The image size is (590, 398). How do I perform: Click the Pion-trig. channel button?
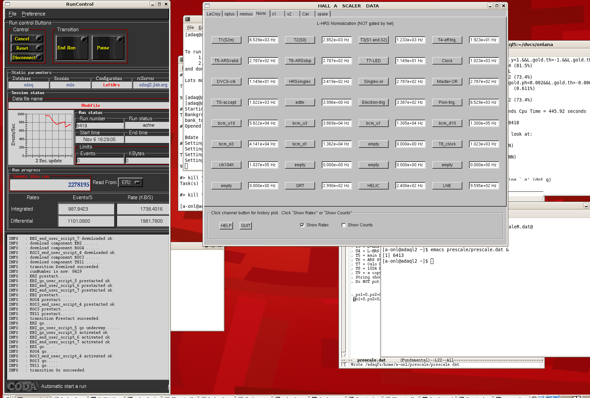[447, 102]
